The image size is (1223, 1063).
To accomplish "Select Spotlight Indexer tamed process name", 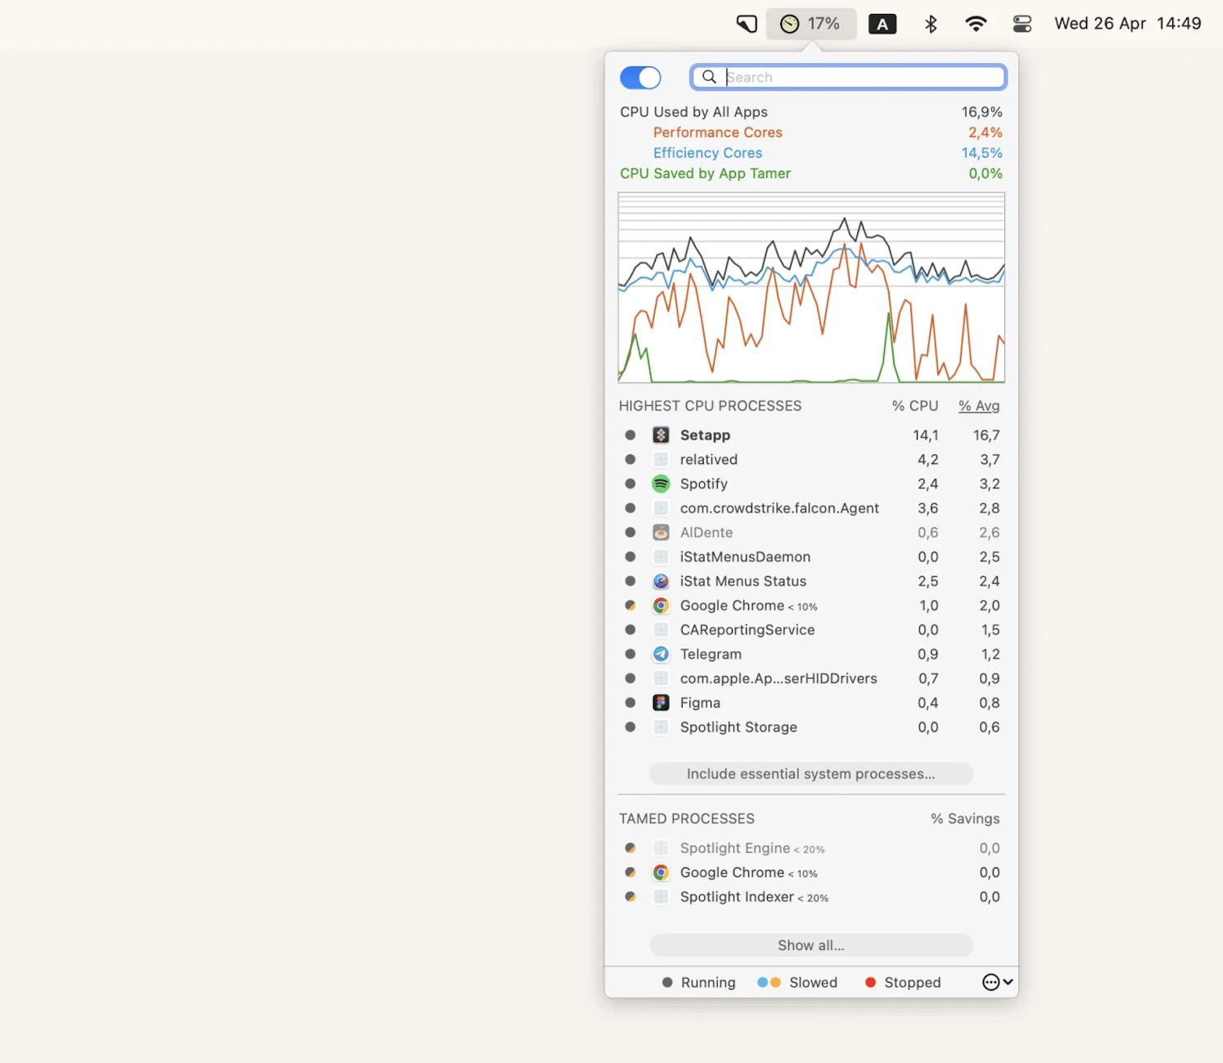I will pyautogui.click(x=737, y=897).
